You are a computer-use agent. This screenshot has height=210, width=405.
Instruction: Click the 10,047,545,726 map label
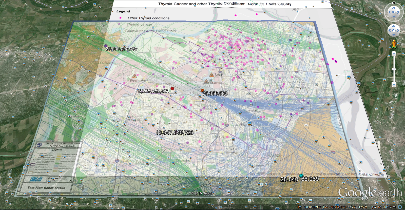pyautogui.click(x=174, y=132)
